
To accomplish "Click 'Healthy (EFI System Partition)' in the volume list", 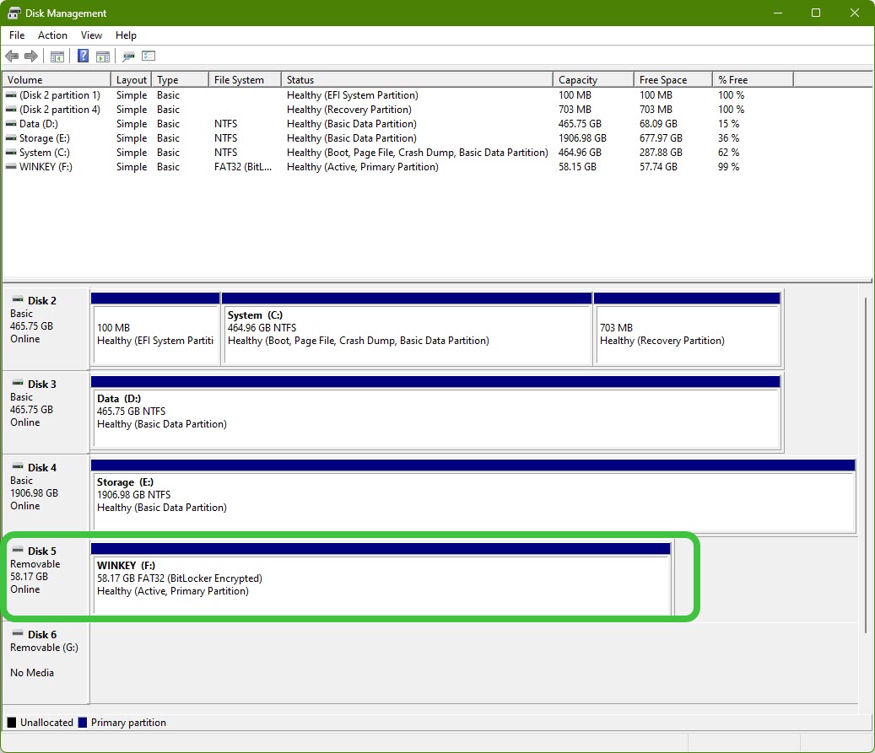I will (x=352, y=95).
